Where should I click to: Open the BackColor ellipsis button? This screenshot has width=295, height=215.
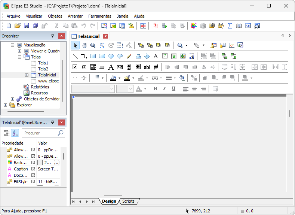[x=56, y=163]
